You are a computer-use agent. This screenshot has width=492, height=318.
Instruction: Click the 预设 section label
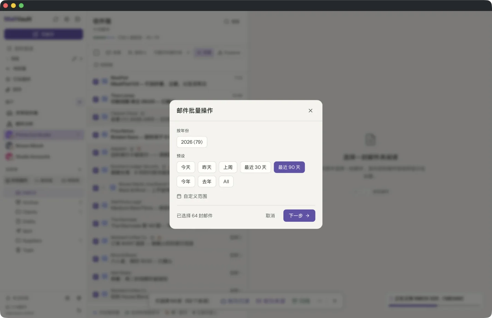click(181, 156)
